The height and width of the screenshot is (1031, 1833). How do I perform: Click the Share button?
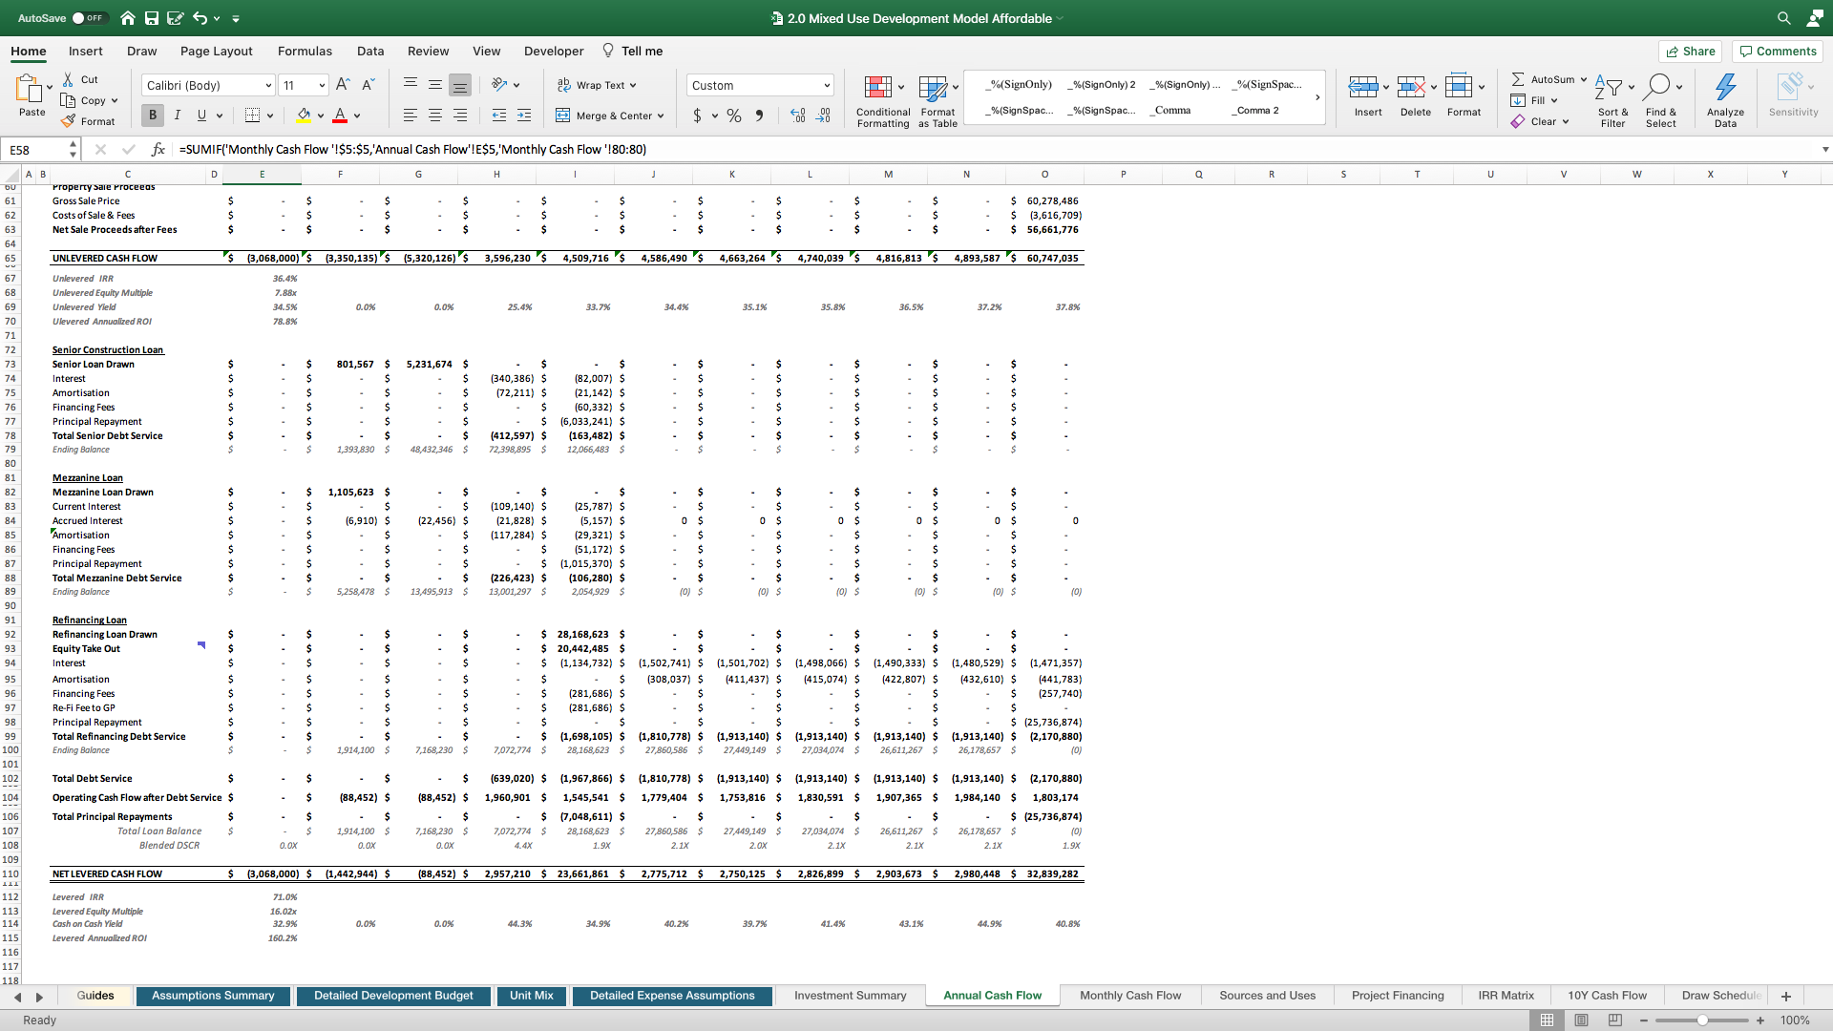[x=1690, y=51]
